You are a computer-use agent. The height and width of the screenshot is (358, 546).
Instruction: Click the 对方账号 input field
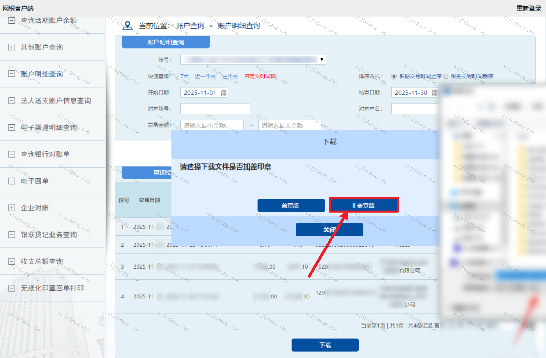pos(215,109)
